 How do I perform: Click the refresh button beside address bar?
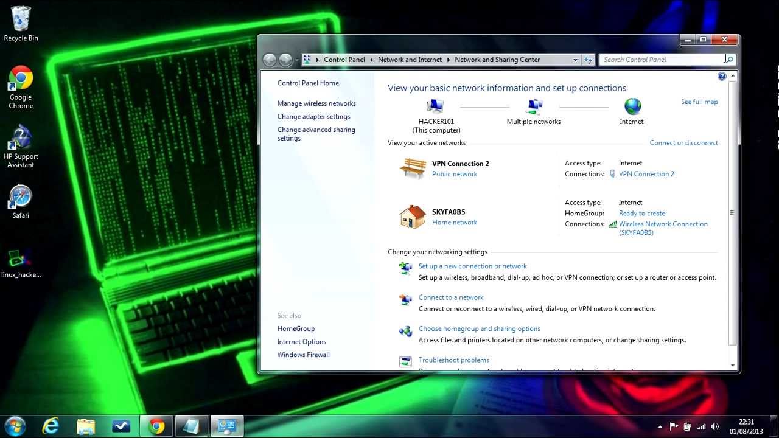click(588, 60)
